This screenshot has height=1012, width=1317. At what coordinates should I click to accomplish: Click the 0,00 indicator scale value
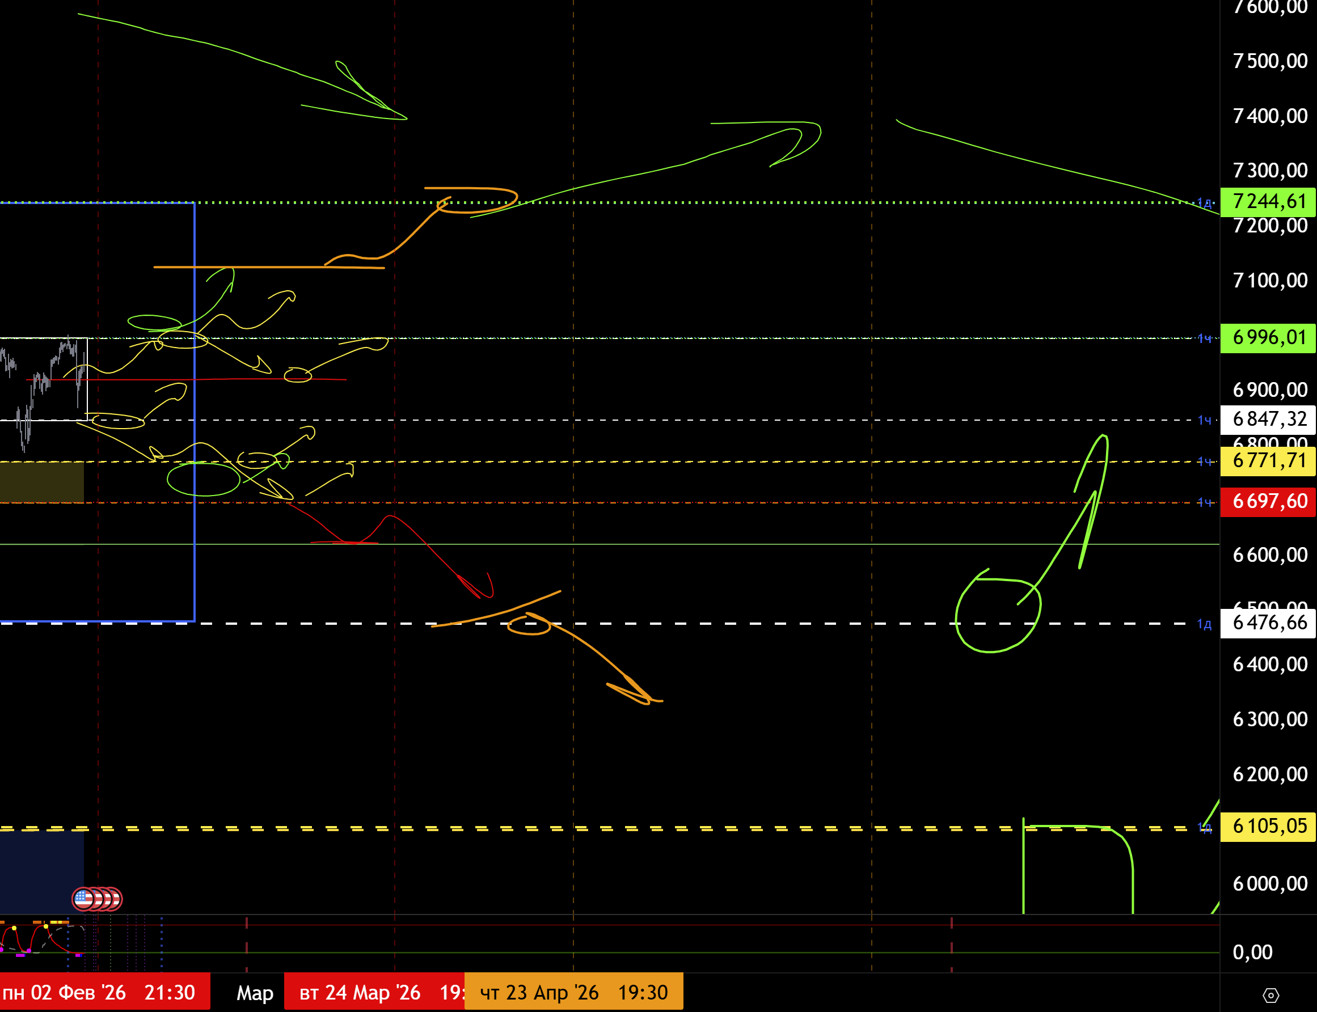point(1252,952)
